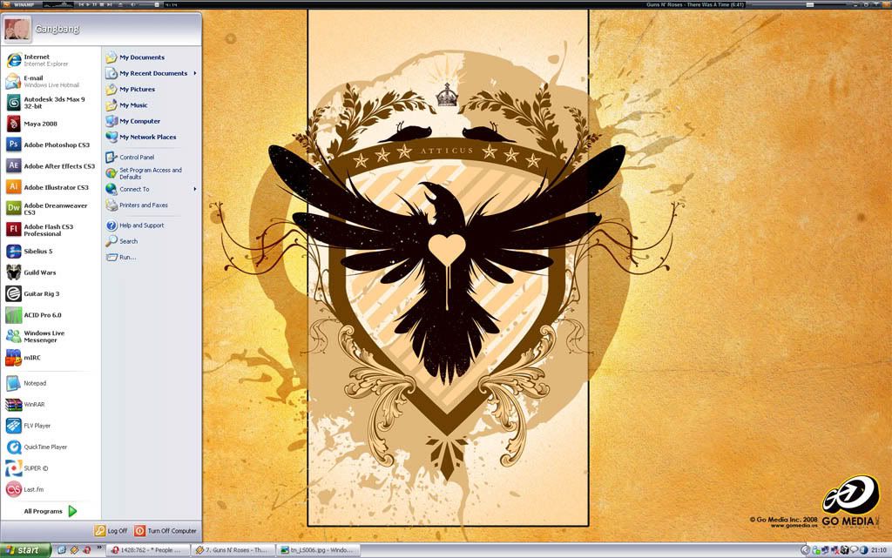
Task: Launch Last.fm
Action: 50,489
